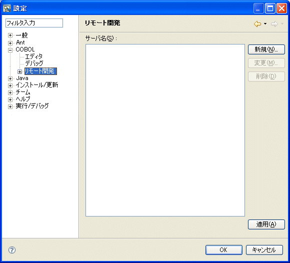
Task: Select ヘルプ in the preferences tree
Action: point(23,99)
